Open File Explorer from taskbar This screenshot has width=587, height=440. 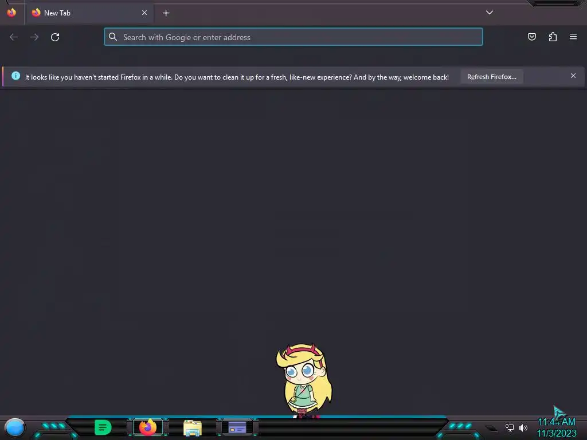pyautogui.click(x=193, y=427)
